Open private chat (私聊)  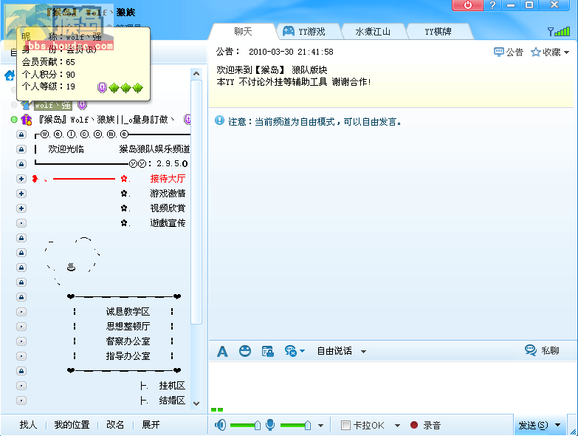click(x=542, y=350)
